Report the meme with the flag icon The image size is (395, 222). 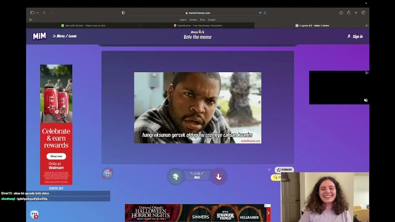[269, 170]
